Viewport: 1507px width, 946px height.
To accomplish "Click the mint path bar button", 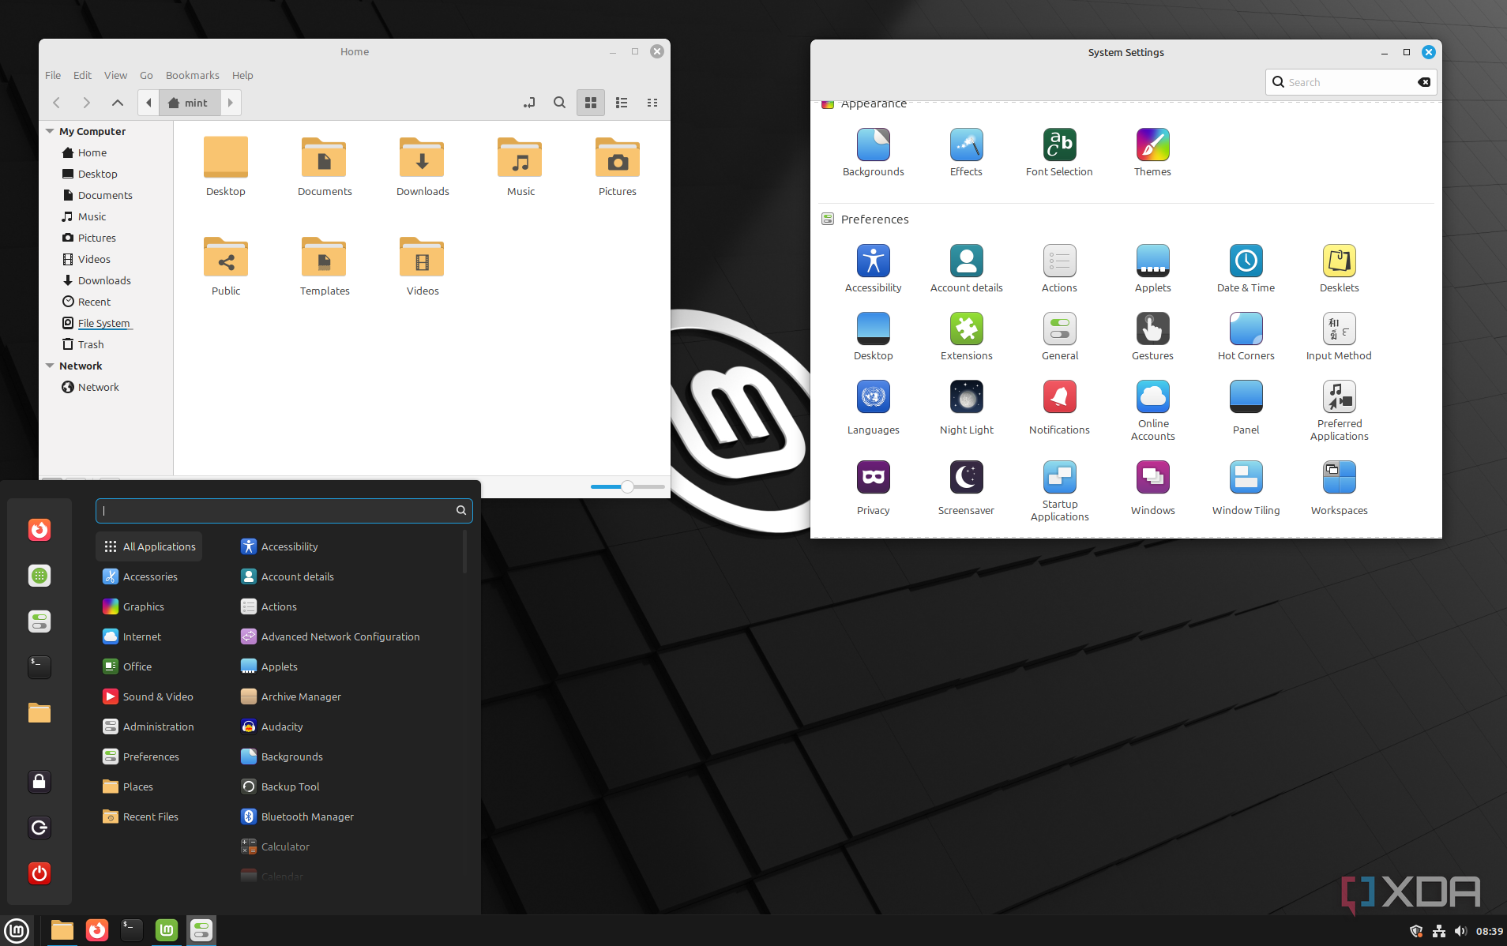I will pyautogui.click(x=188, y=103).
